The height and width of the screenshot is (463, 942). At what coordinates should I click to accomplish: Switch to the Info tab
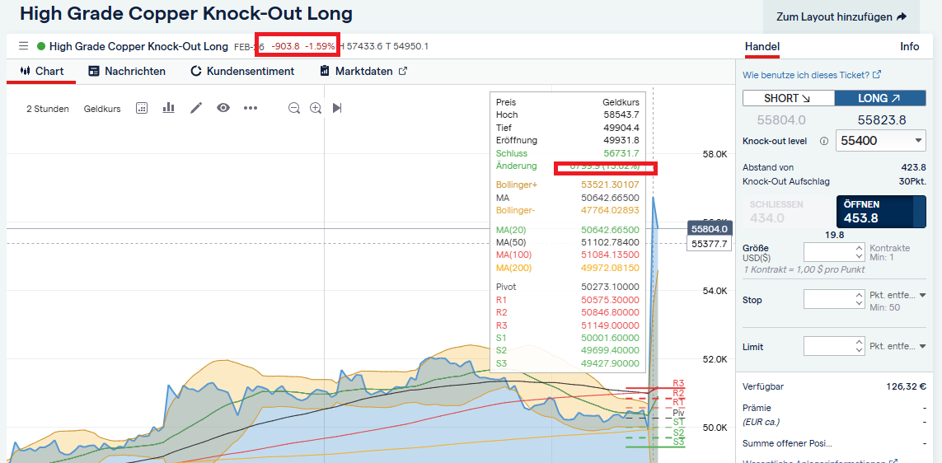coord(910,47)
